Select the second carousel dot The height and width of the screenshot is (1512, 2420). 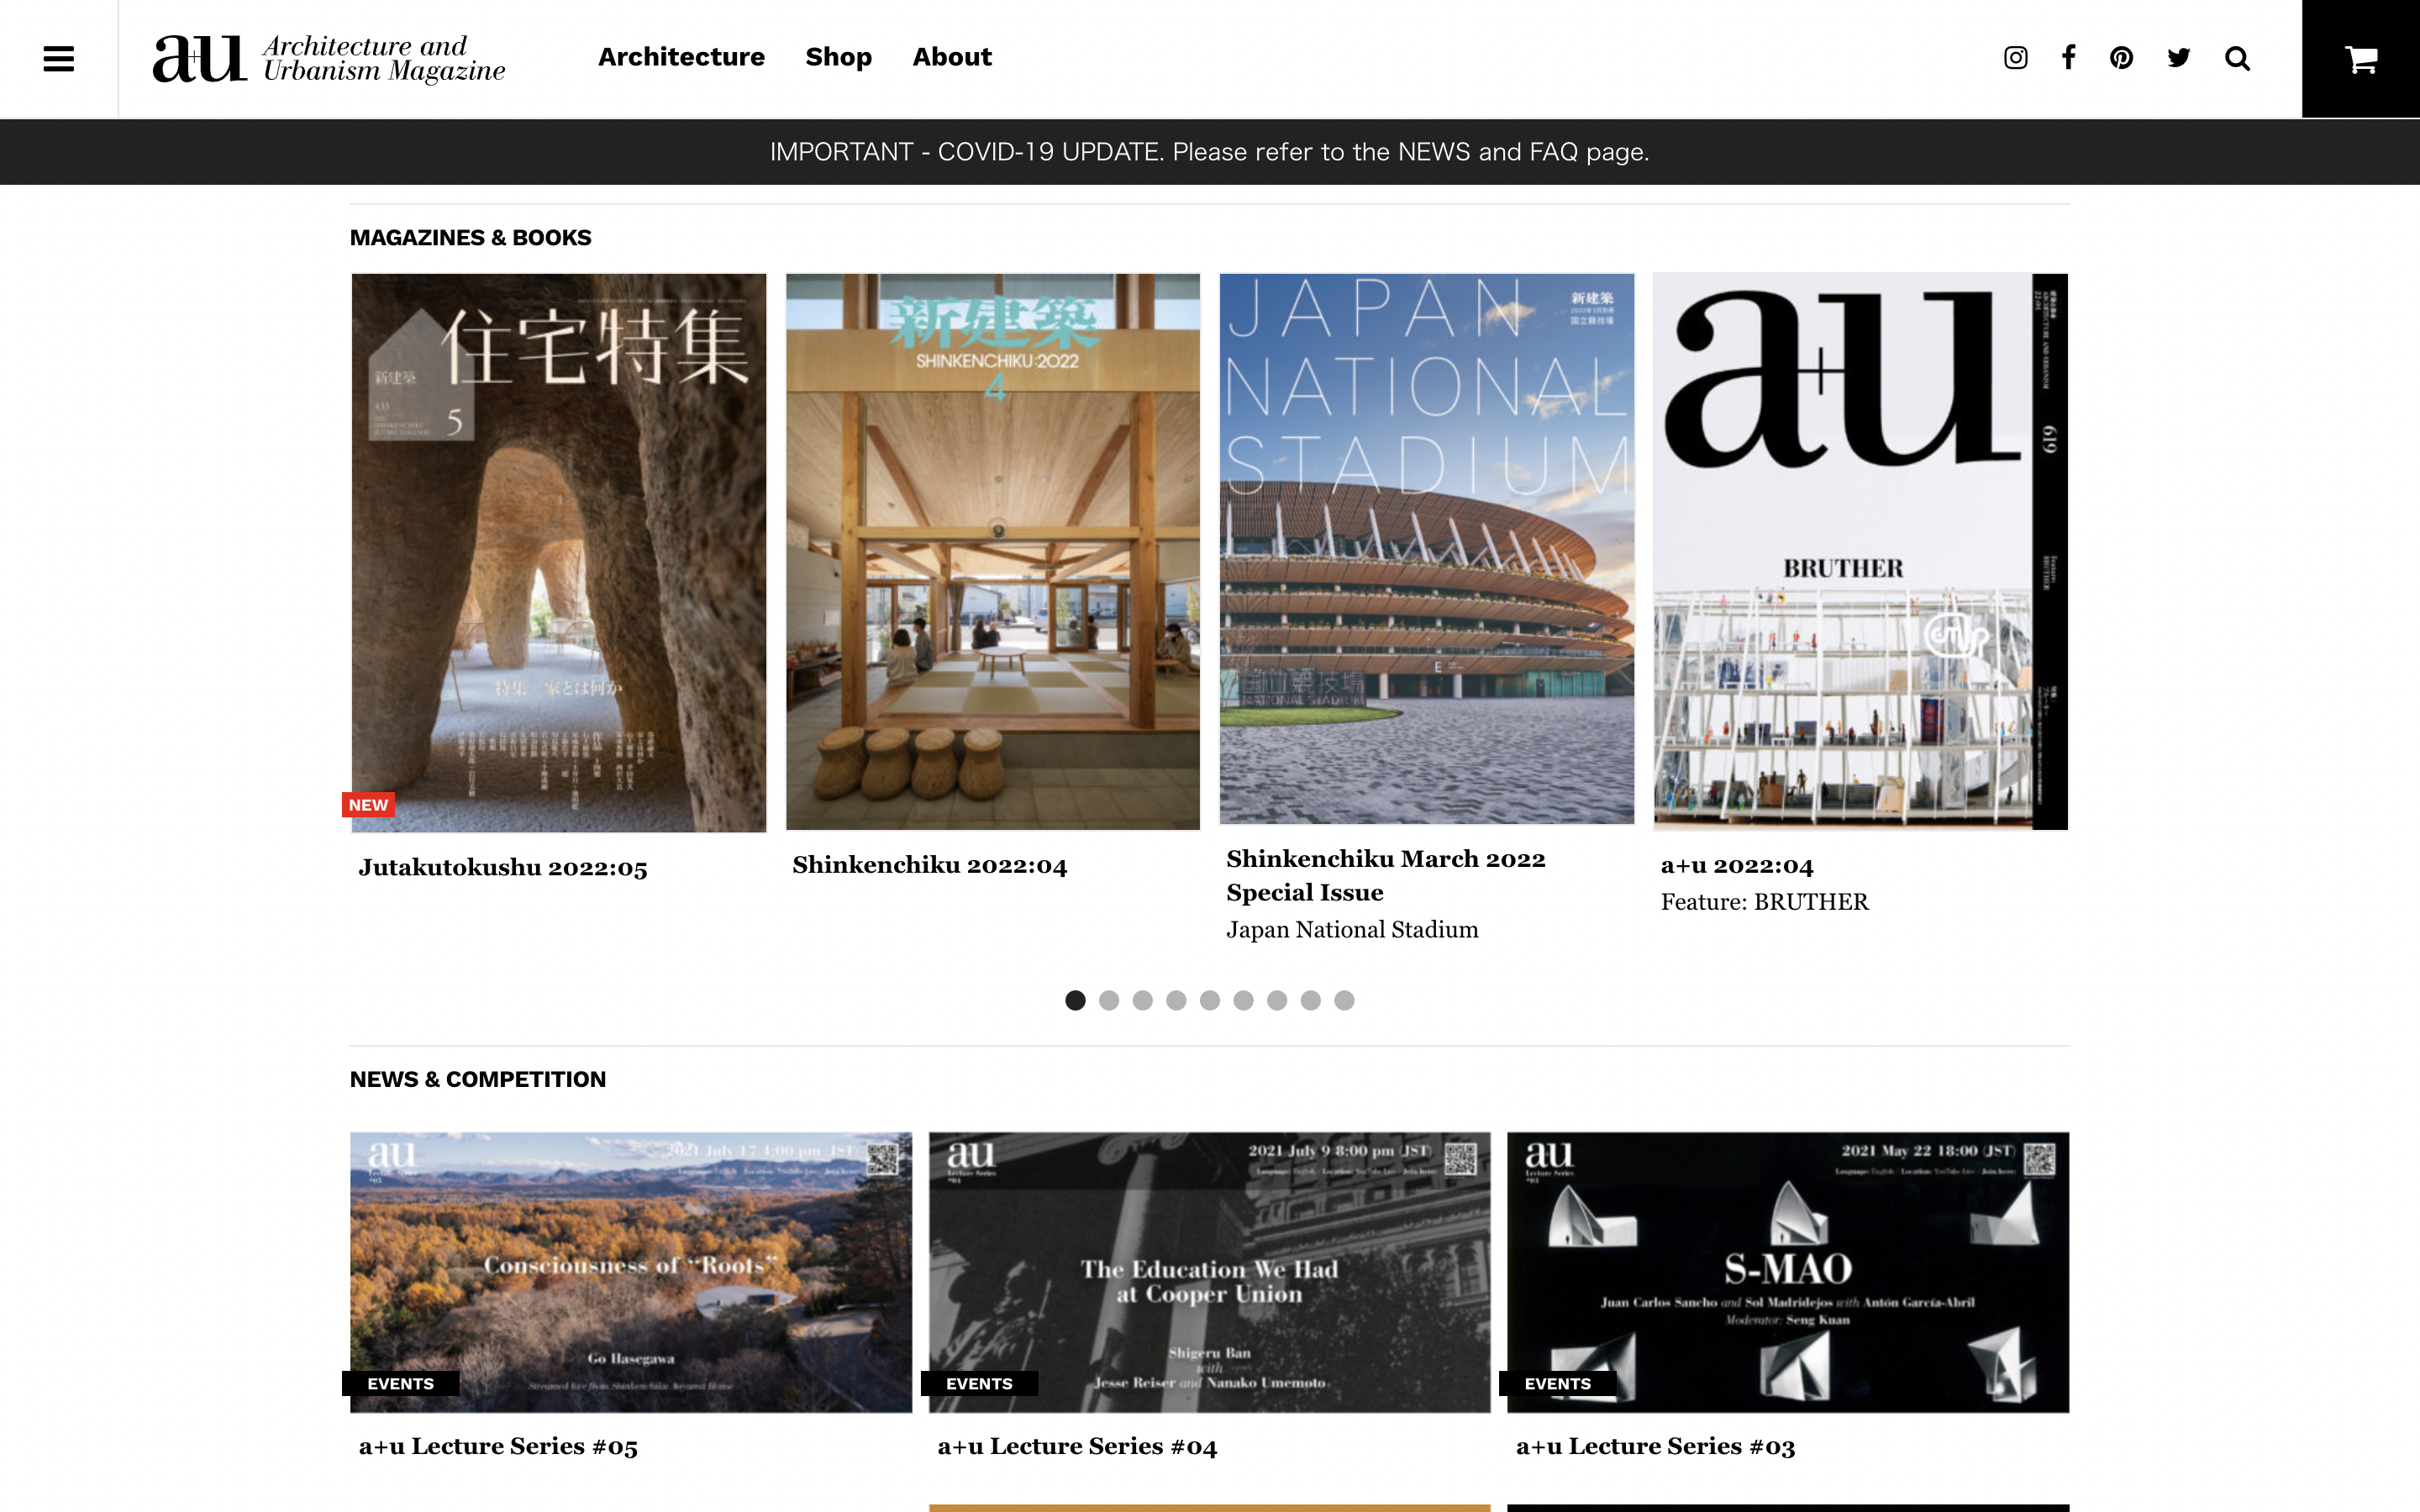pyautogui.click(x=1109, y=1000)
